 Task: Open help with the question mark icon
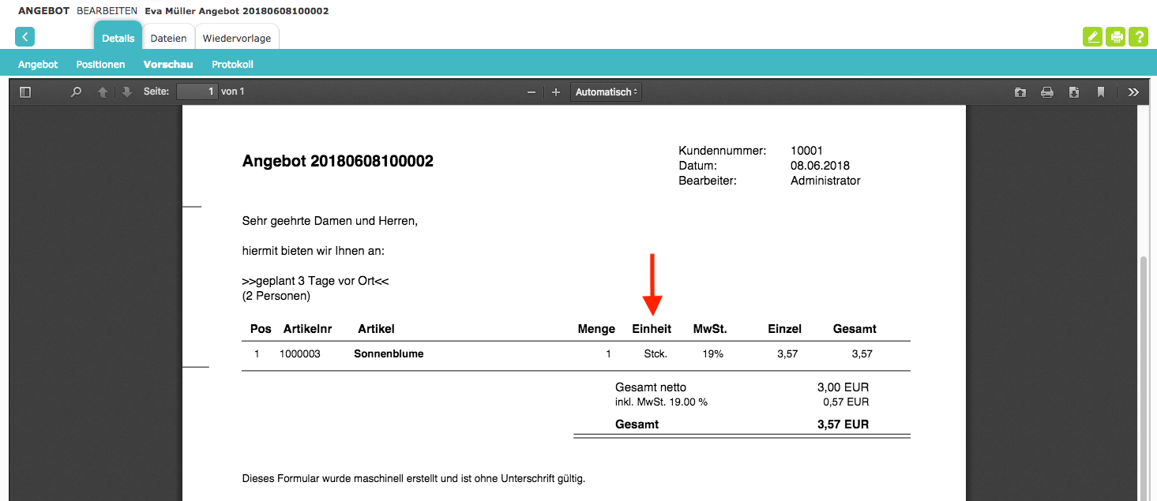(1138, 37)
